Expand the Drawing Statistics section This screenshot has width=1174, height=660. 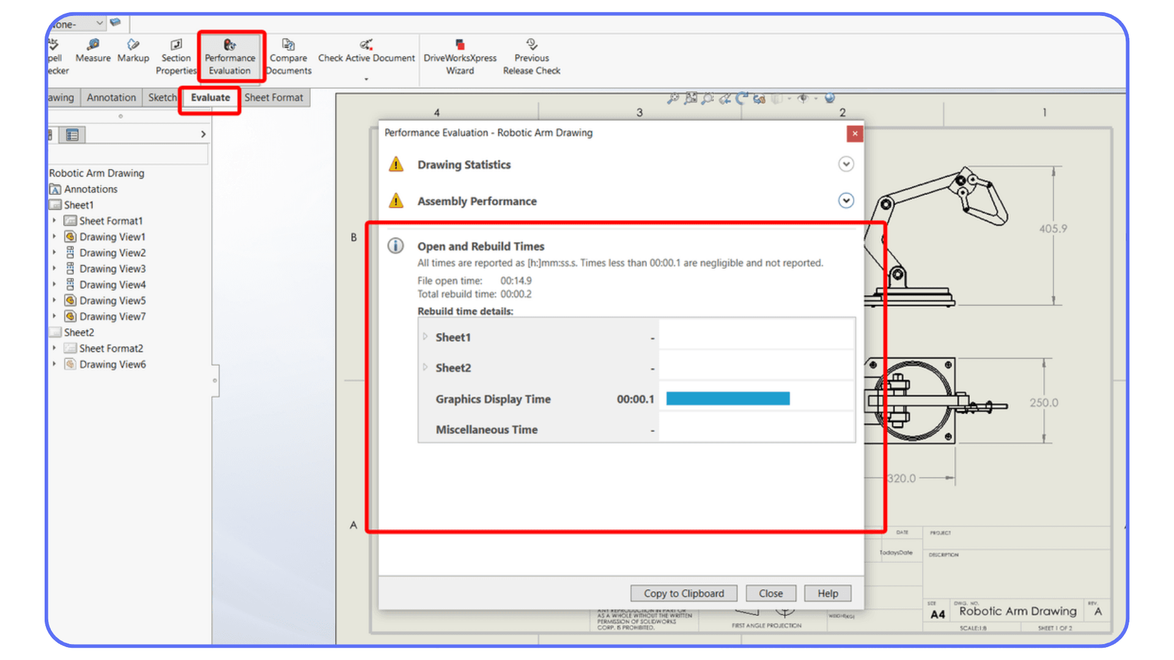point(846,164)
